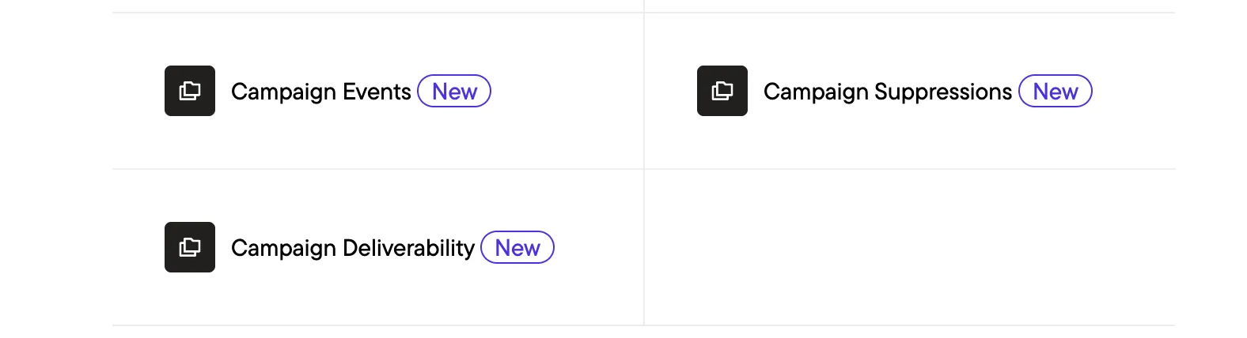The height and width of the screenshot is (338, 1247).
Task: Click the word Campaign before Suppressions
Action: point(816,92)
